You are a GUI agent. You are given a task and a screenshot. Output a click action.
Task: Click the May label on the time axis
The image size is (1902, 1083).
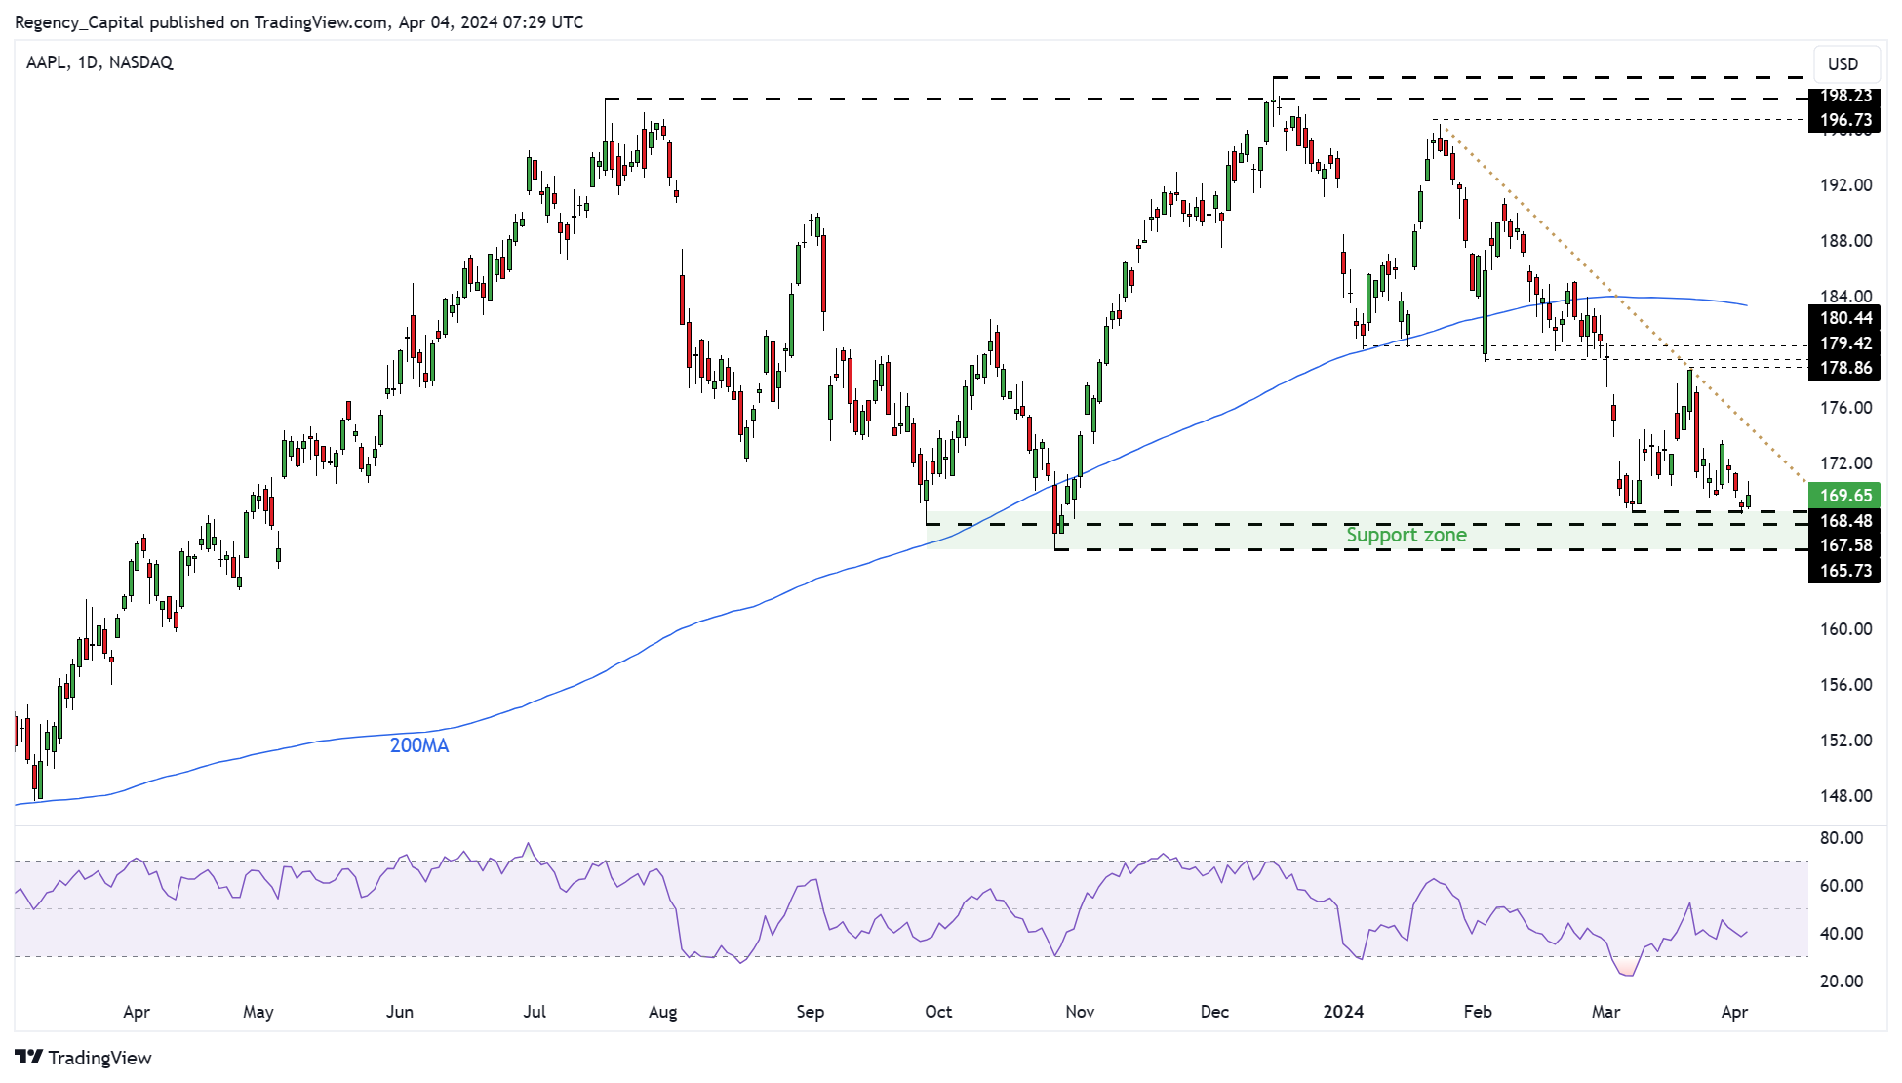coord(258,1012)
